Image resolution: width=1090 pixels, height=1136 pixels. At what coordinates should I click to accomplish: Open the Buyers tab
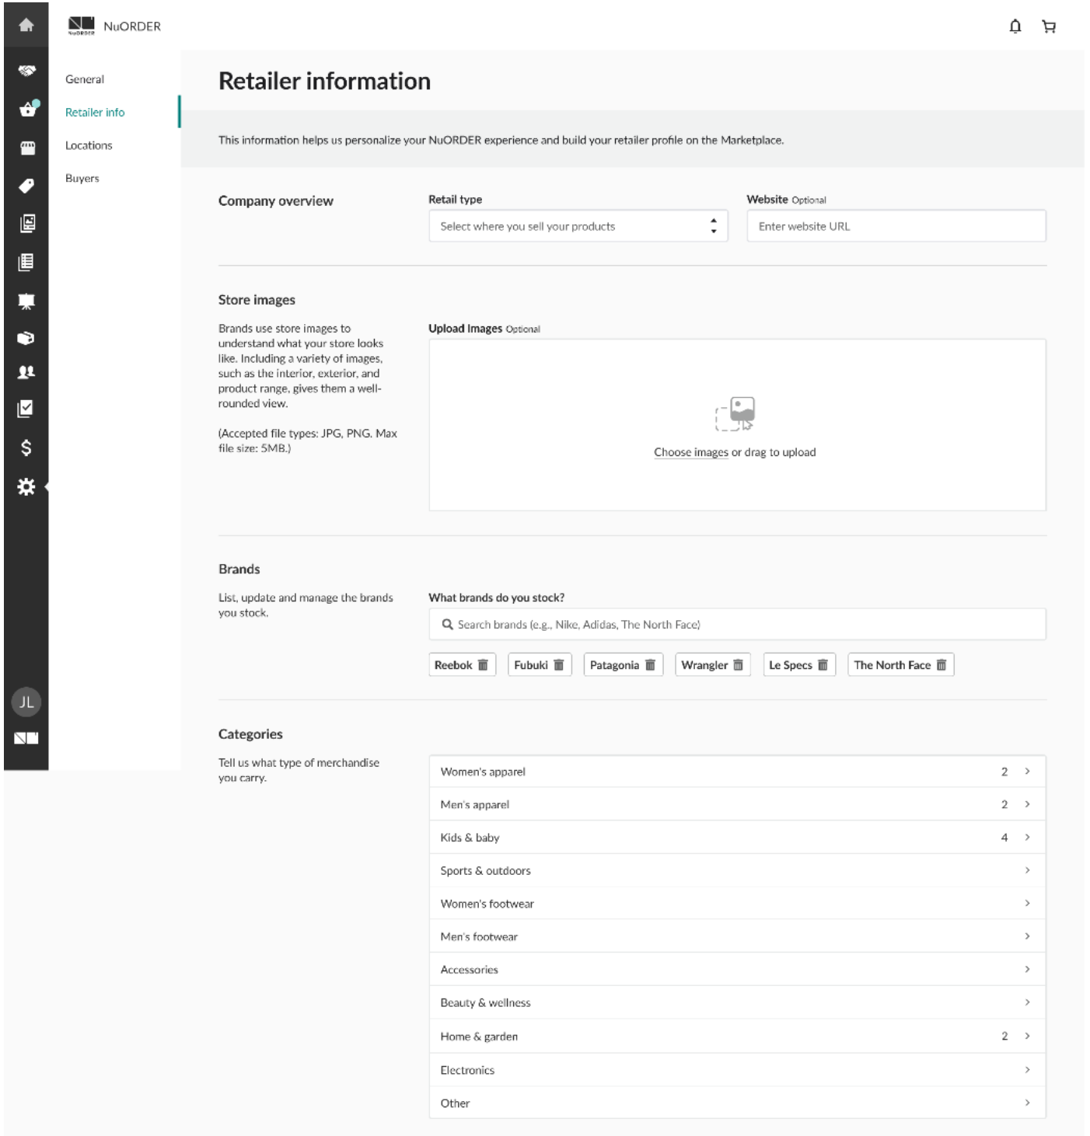coord(82,179)
